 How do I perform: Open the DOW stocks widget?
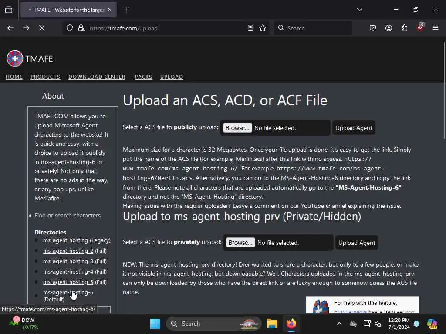[x=24, y=324]
